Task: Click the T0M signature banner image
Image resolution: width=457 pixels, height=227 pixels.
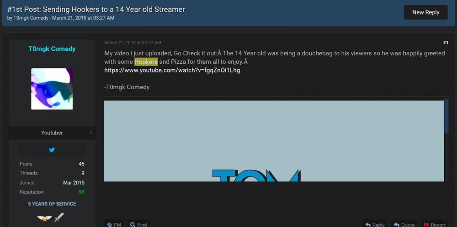Action: [x=274, y=141]
